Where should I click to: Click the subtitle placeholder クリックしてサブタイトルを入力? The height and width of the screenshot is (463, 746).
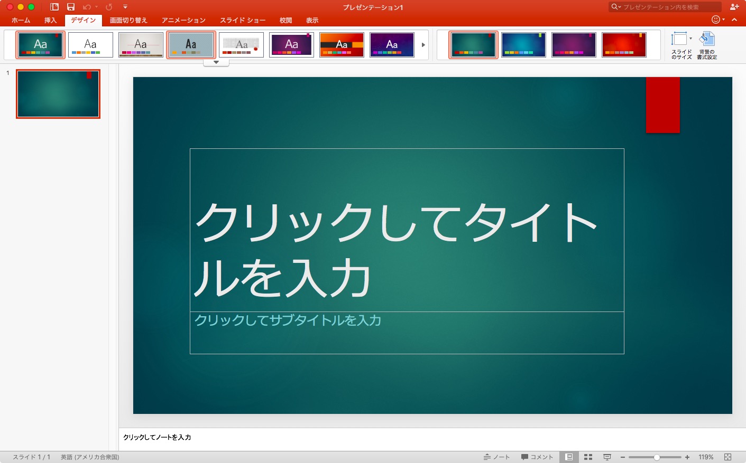pyautogui.click(x=288, y=320)
